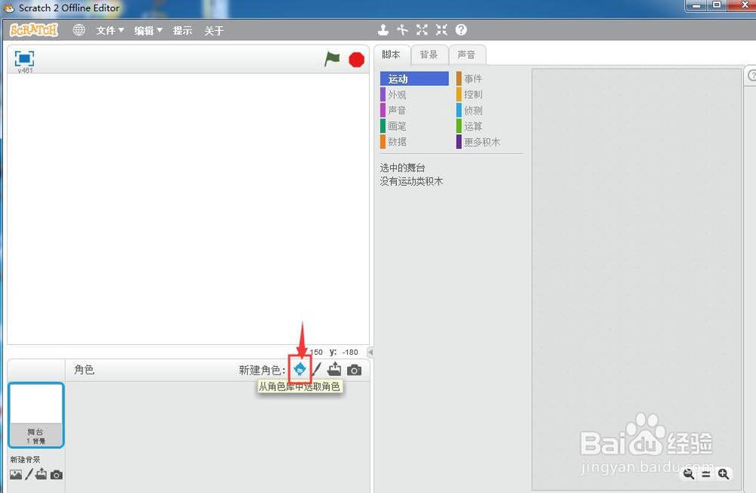Select the delete scissors tool
756x493 pixels.
[x=403, y=30]
